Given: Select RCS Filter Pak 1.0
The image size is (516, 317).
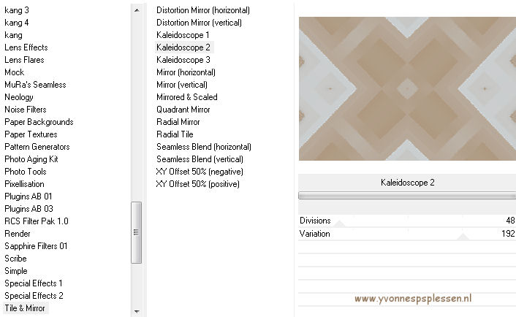Looking at the screenshot, I should [x=37, y=221].
